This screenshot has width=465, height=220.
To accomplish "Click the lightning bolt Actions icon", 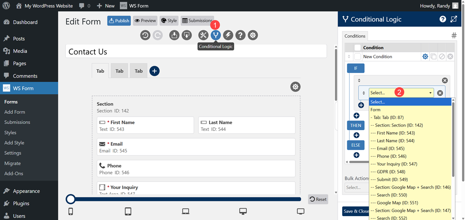I will [228, 35].
